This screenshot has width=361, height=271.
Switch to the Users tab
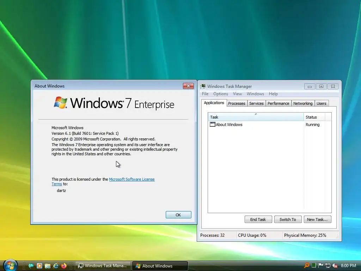point(321,103)
